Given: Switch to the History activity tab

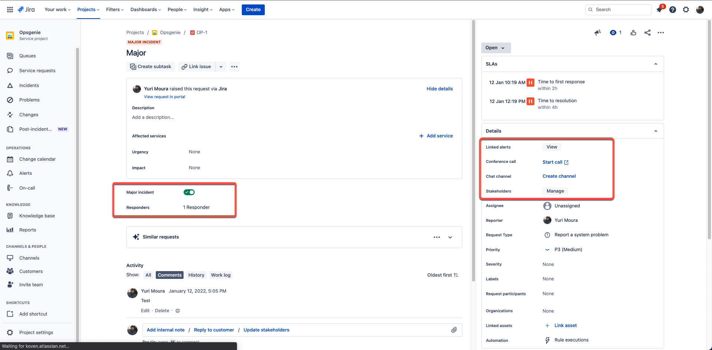Looking at the screenshot, I should click(x=196, y=275).
